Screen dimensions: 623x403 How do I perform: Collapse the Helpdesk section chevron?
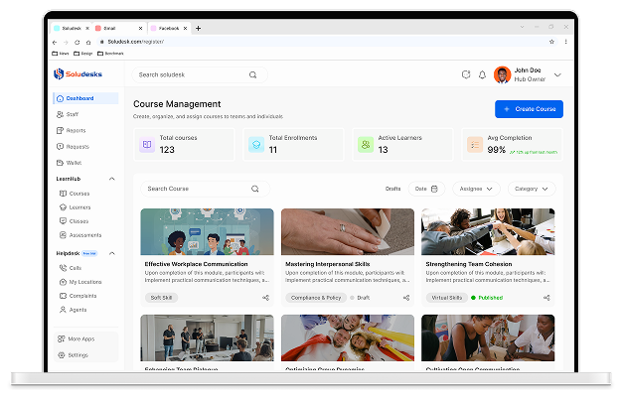[112, 253]
